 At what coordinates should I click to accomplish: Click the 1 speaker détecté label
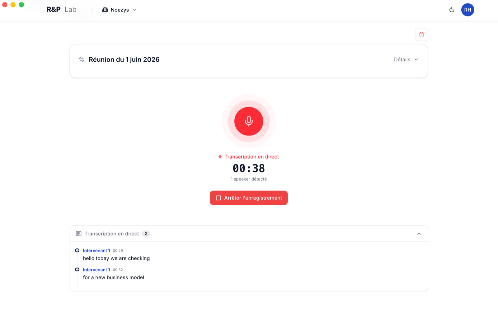[249, 179]
